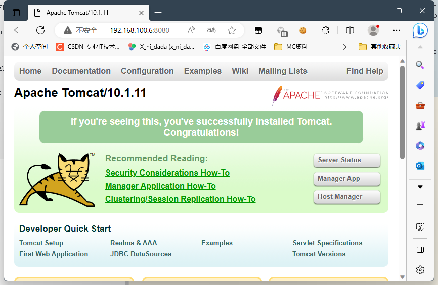
Task: Toggle sidebar panel layout icon
Action: click(x=420, y=250)
